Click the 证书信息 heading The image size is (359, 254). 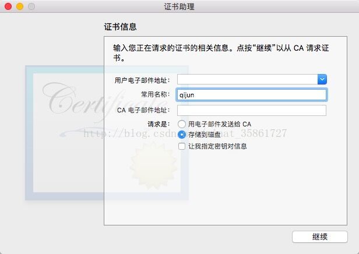(121, 27)
